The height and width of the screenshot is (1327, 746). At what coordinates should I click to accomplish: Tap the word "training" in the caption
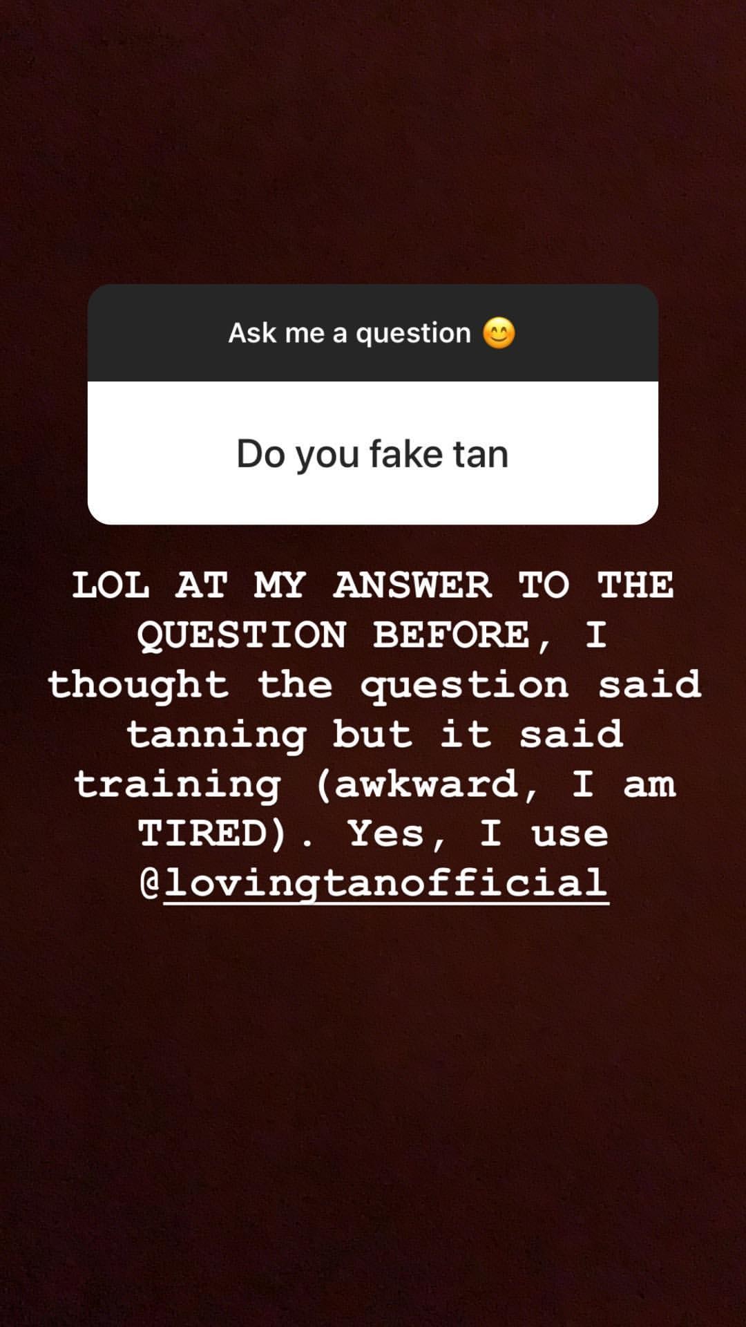pos(178,784)
